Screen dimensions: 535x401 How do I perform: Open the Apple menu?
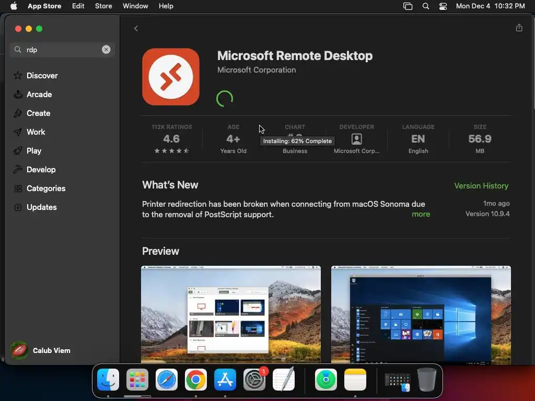tap(14, 6)
